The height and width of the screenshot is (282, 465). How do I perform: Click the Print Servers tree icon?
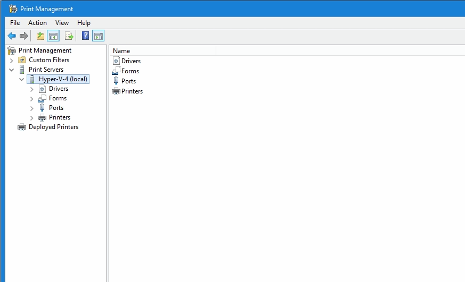click(22, 70)
